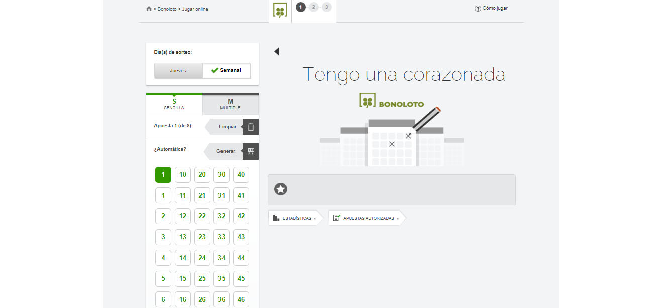
Task: Mark number 22 on the ticket
Action: tap(202, 216)
